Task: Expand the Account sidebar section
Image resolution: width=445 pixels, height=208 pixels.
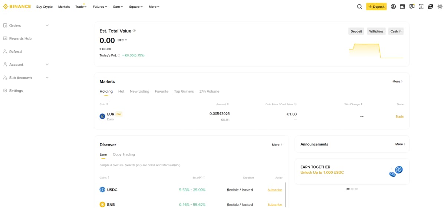Action: pos(47,65)
